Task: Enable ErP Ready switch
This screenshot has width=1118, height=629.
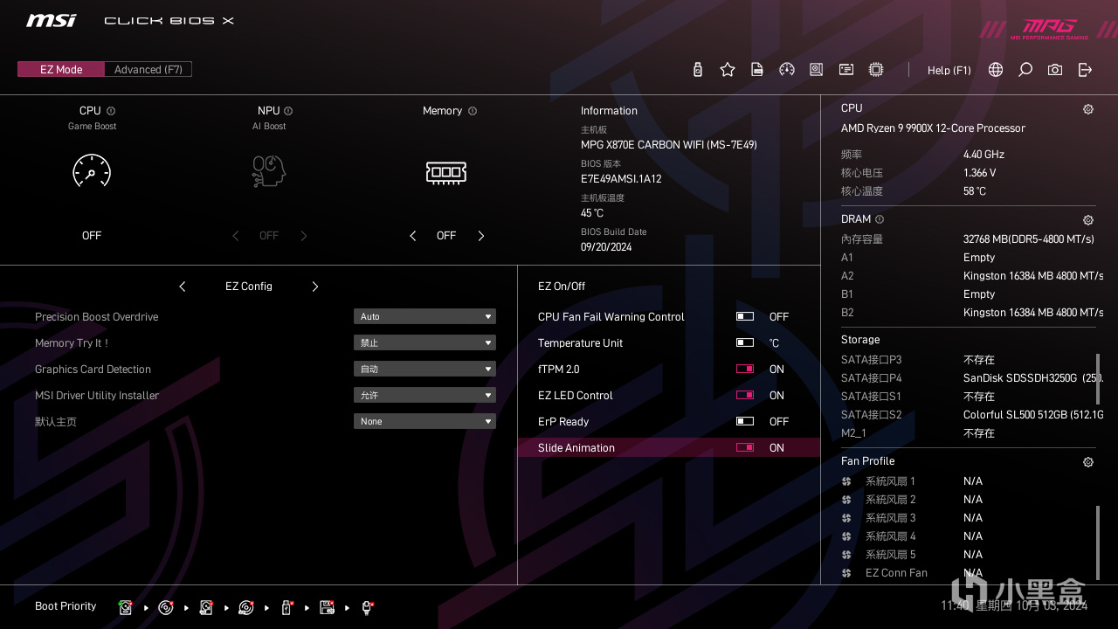Action: [x=745, y=421]
